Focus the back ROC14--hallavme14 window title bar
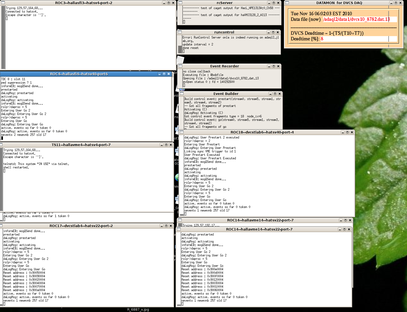The height and width of the screenshot is (312, 407). (x=260, y=220)
